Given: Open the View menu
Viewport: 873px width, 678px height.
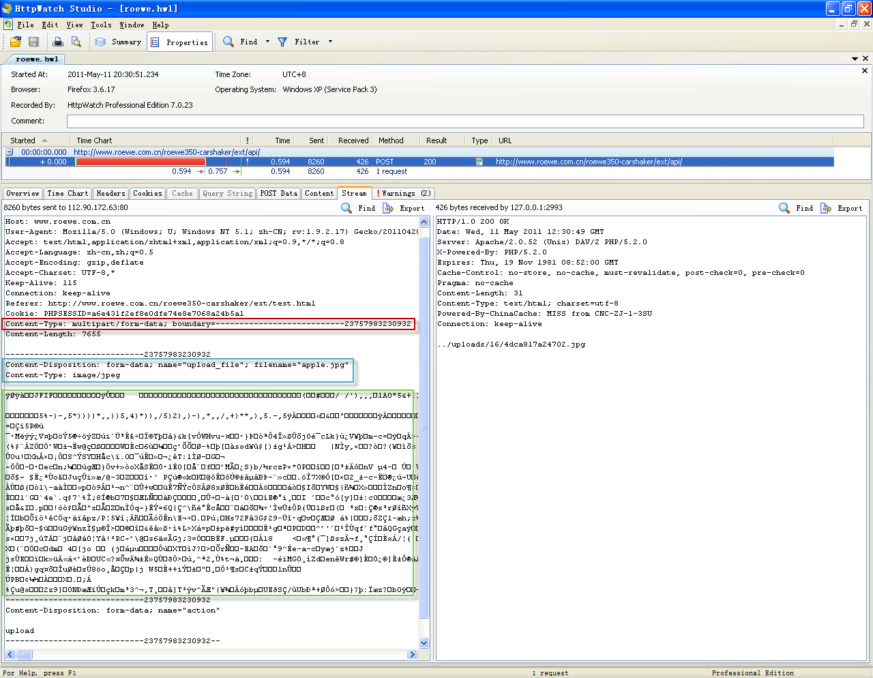Looking at the screenshot, I should [x=74, y=25].
